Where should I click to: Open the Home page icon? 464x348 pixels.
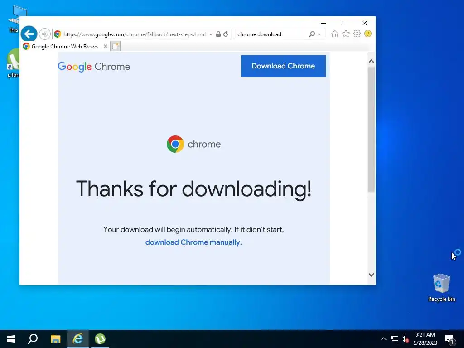point(335,34)
